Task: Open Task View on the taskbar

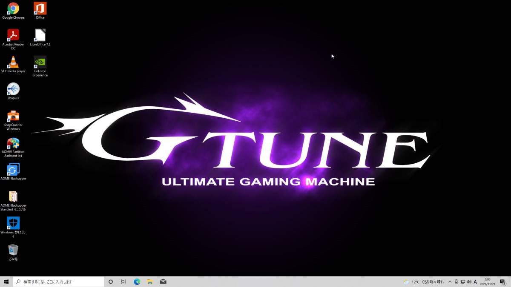Action: 123,281
